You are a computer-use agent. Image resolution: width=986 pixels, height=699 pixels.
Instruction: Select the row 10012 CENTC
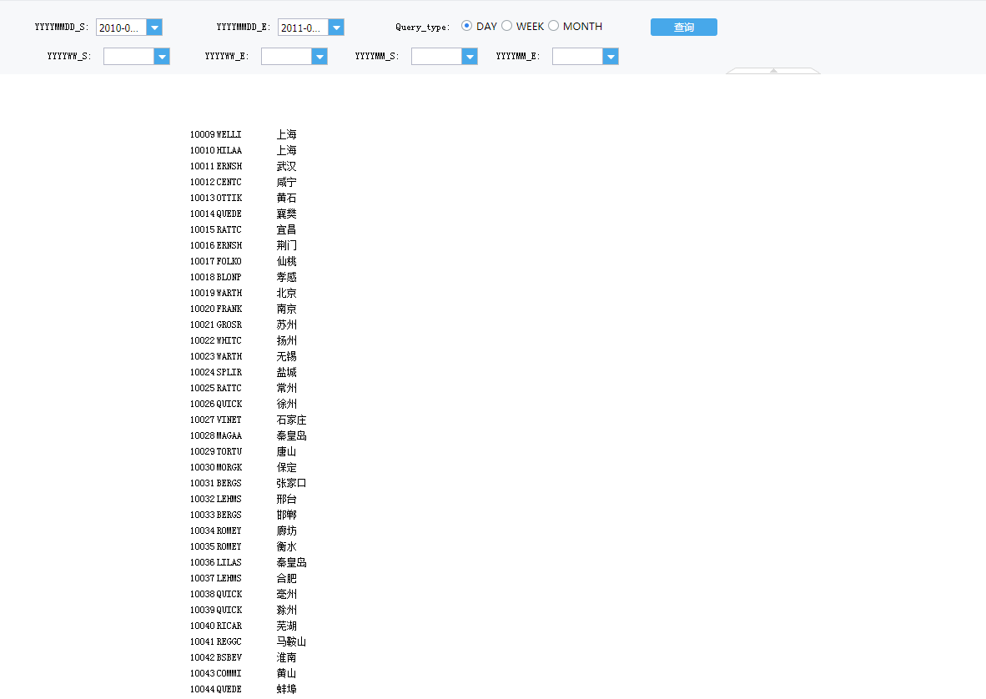point(244,183)
